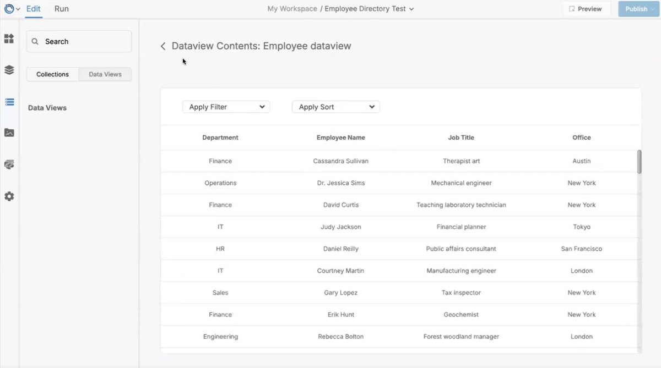The image size is (661, 368).
Task: Click the search magnifier icon
Action: 35,42
